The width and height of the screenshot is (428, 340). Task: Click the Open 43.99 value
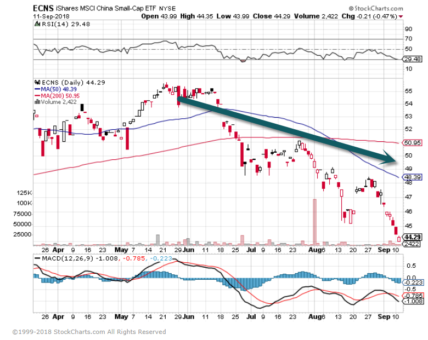pyautogui.click(x=159, y=16)
